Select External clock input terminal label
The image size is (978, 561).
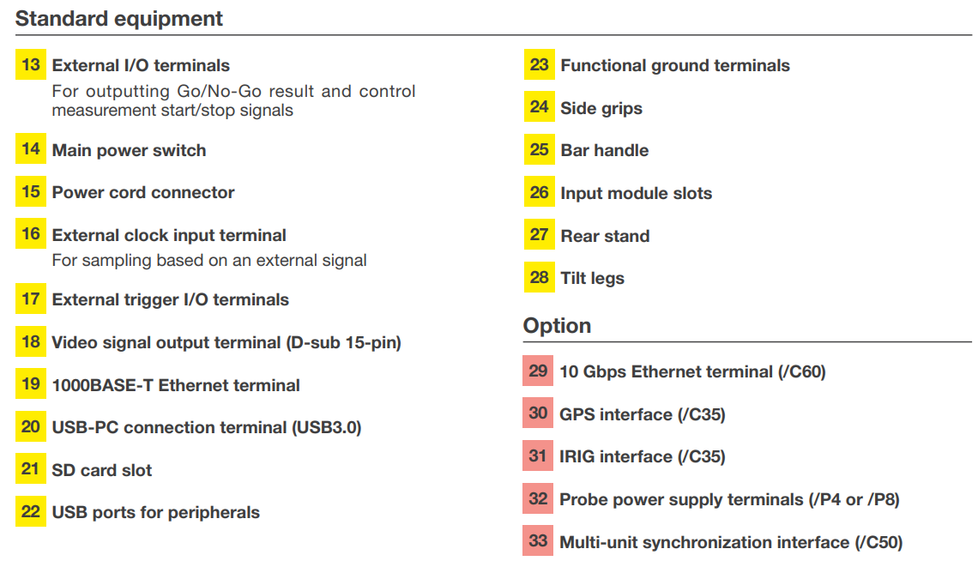(x=169, y=235)
